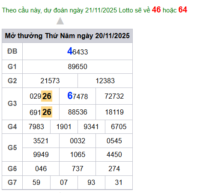Select G3 number 69126
The width and height of the screenshot is (200, 193).
pos(41,112)
